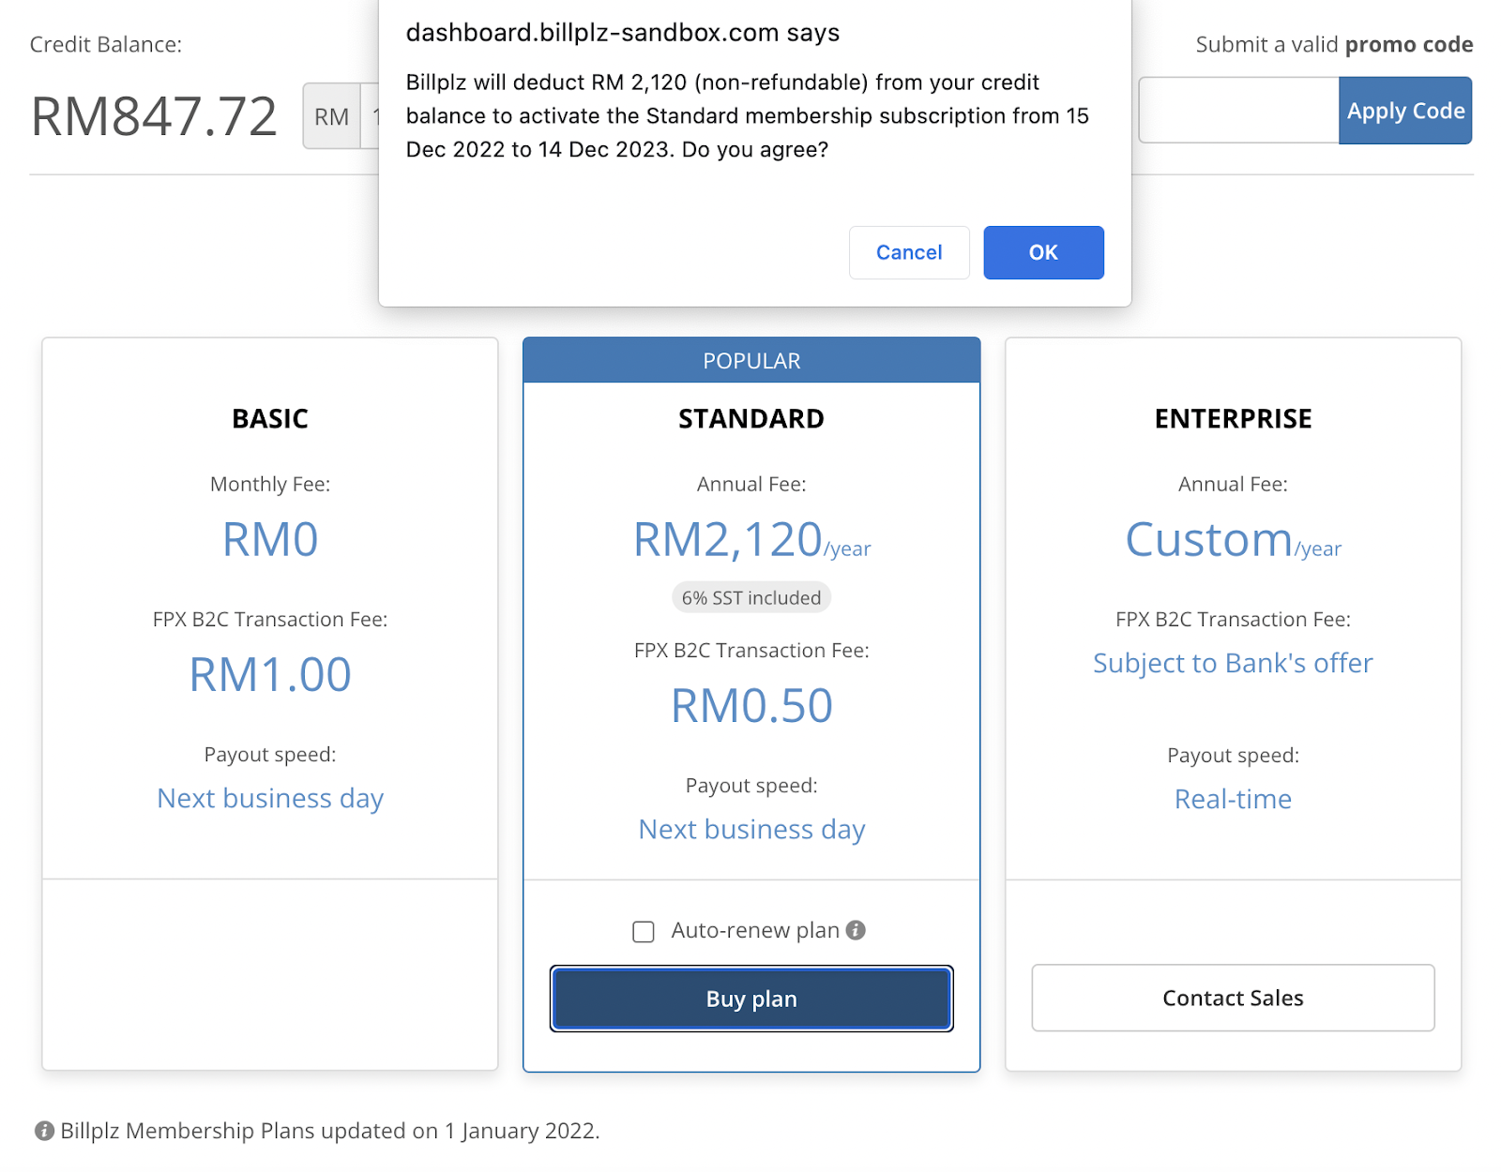Screen dimensions: 1501x1172
Task: Click the Apply Code button
Action: pyautogui.click(x=1404, y=111)
